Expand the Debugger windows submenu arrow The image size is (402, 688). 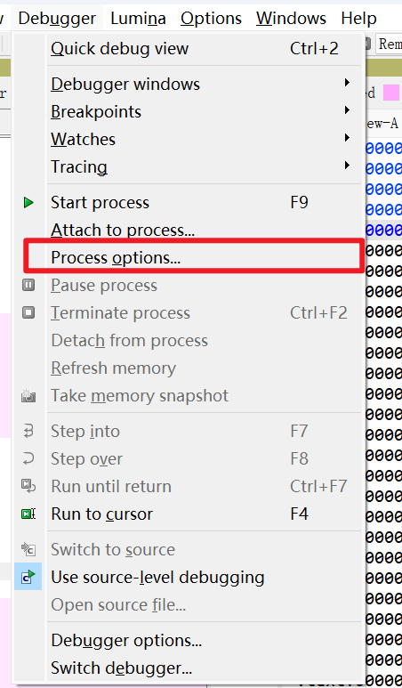coord(347,83)
